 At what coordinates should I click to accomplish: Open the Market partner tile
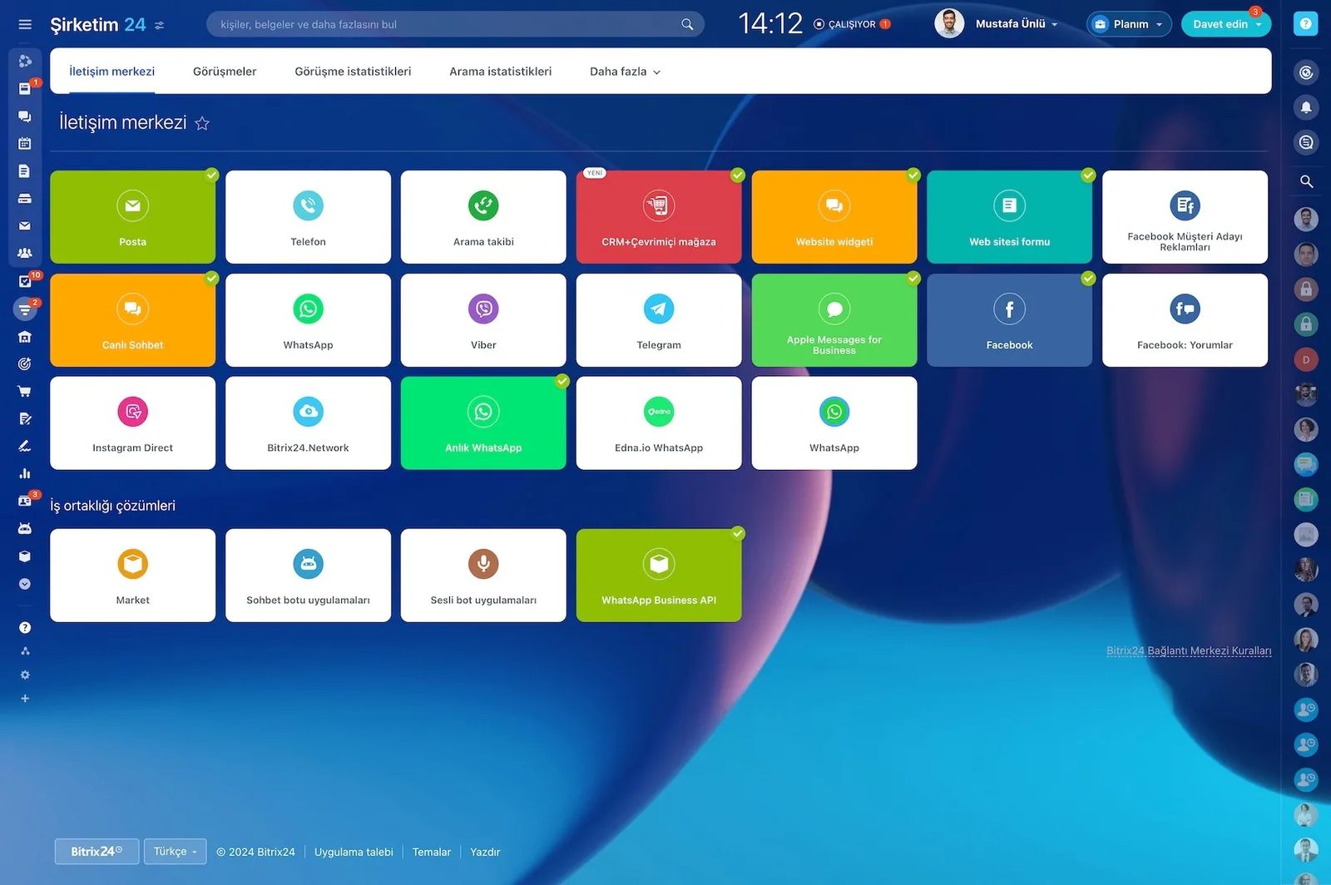tap(132, 576)
